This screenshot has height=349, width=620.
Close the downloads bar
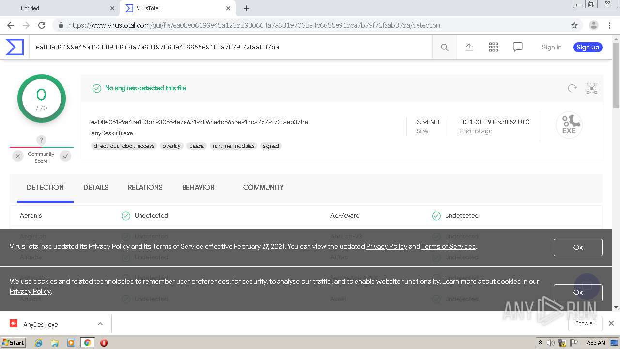[x=611, y=323]
